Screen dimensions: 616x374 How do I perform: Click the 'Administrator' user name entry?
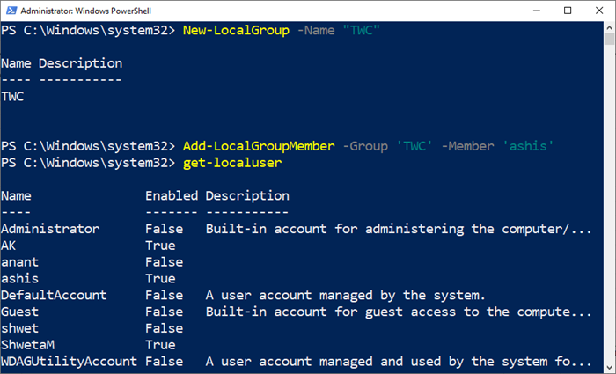coord(50,229)
